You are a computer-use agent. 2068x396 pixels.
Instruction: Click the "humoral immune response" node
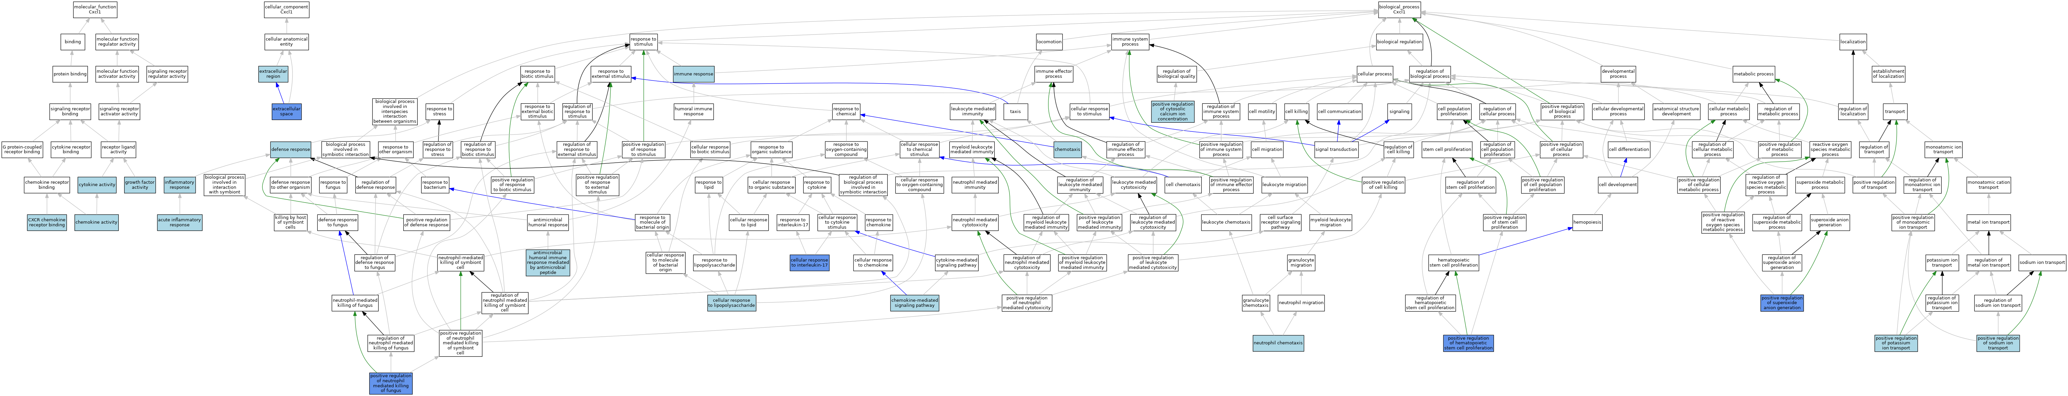point(693,111)
